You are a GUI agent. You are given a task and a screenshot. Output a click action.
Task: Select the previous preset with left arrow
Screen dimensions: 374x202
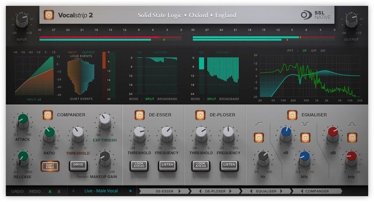tap(73, 191)
